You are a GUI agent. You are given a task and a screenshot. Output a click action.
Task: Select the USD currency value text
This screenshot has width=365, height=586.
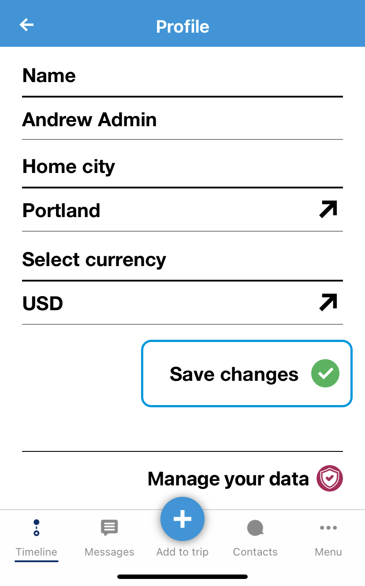tap(43, 304)
